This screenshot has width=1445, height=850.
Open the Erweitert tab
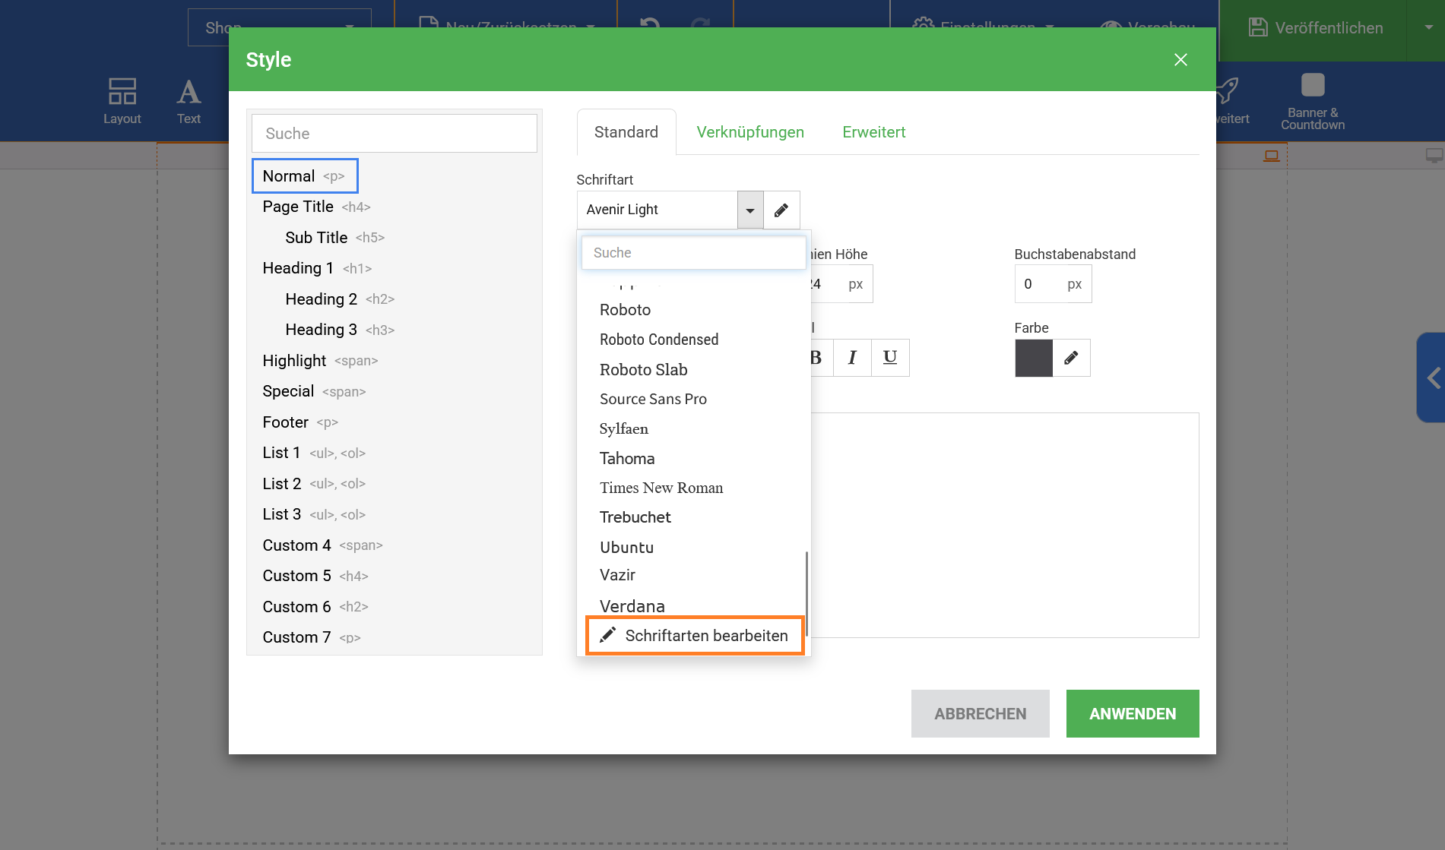[873, 132]
